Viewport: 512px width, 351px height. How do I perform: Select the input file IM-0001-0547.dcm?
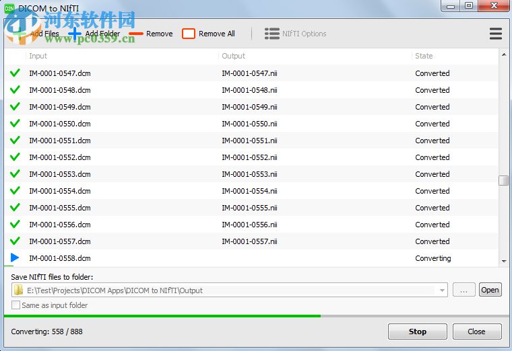60,73
